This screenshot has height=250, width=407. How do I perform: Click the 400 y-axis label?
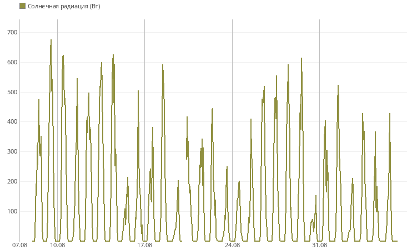pos(12,121)
